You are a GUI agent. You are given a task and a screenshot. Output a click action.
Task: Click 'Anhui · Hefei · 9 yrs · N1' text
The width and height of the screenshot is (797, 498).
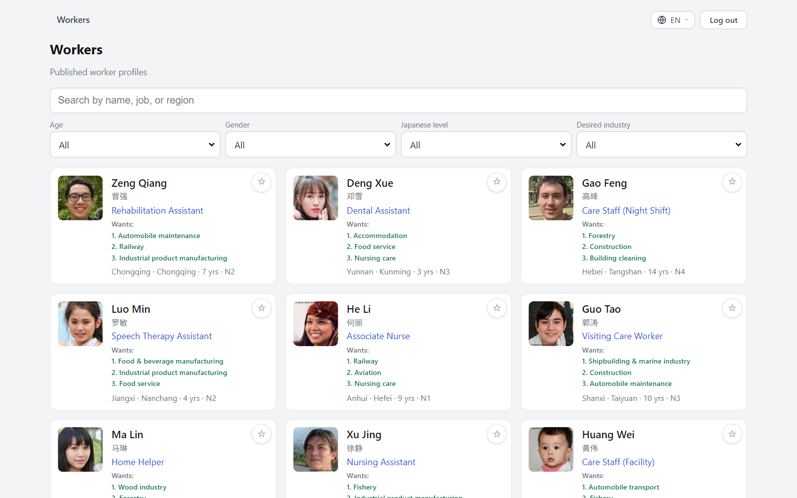389,398
